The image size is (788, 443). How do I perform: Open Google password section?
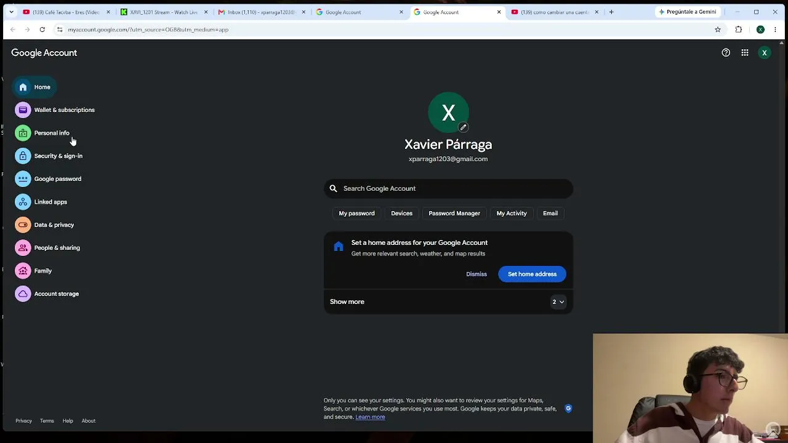pos(49,179)
